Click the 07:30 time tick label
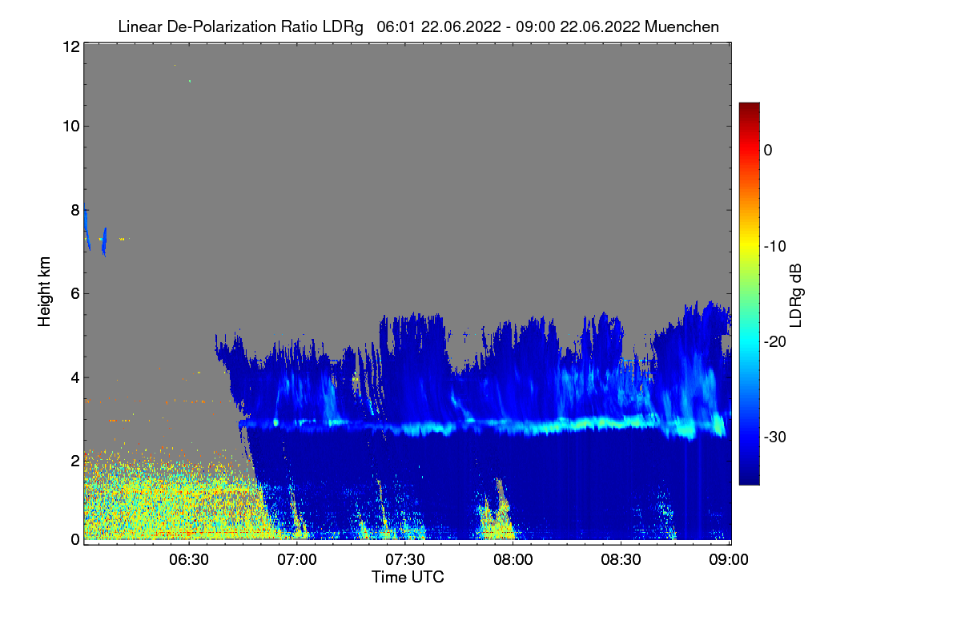Image resolution: width=961 pixels, height=641 pixels. click(x=405, y=559)
